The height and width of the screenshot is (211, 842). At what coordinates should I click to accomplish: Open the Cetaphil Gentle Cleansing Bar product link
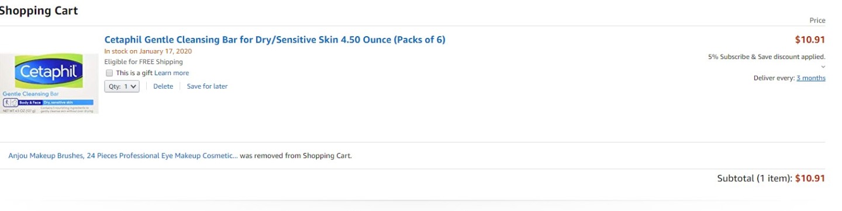[x=275, y=40]
